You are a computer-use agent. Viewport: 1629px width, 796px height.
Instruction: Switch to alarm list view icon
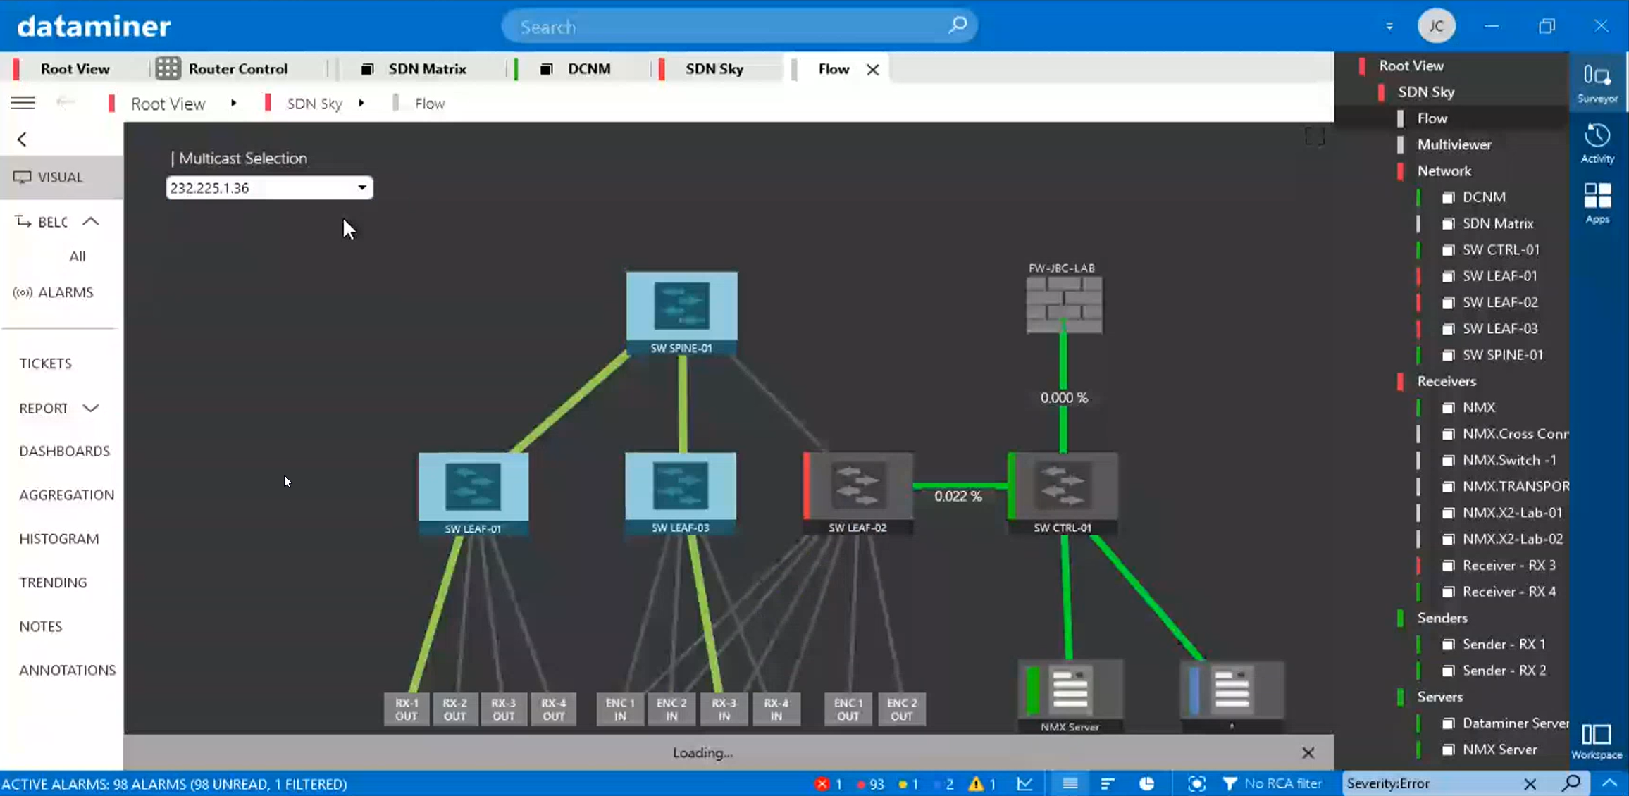click(x=1070, y=783)
